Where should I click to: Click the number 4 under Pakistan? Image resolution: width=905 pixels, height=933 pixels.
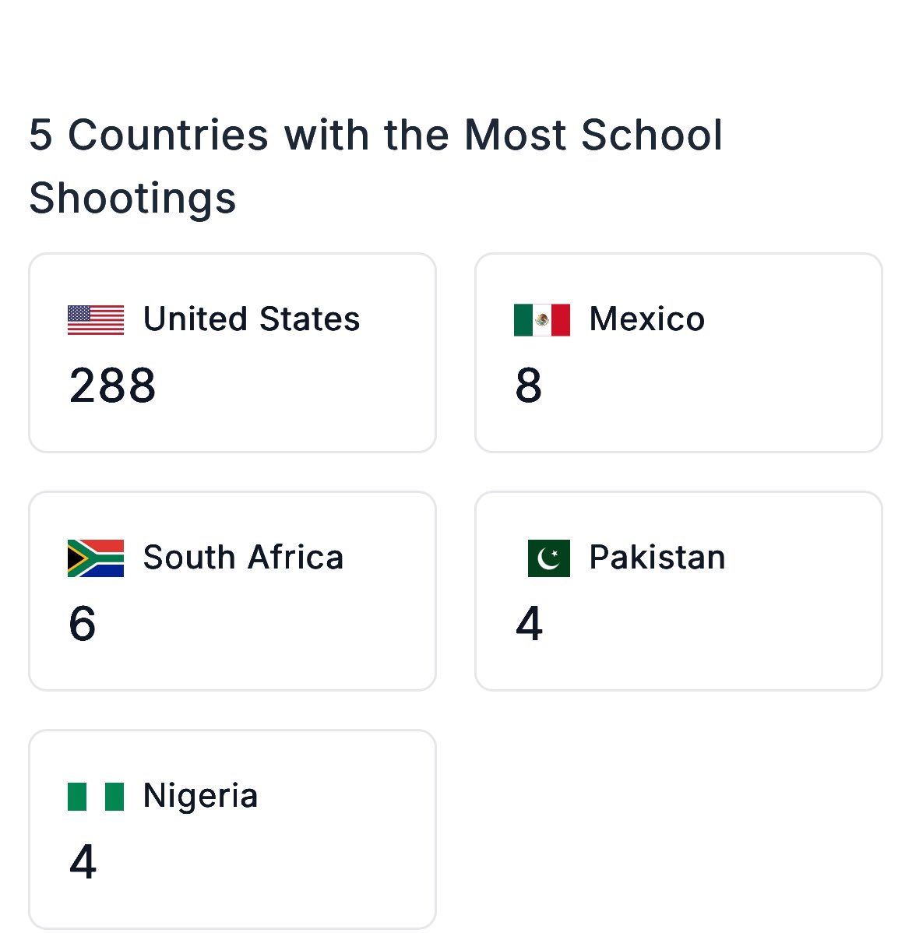click(x=529, y=624)
